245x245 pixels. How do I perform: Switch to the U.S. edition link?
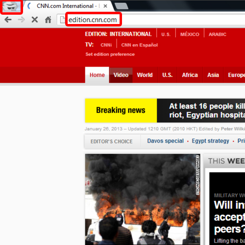(166, 34)
